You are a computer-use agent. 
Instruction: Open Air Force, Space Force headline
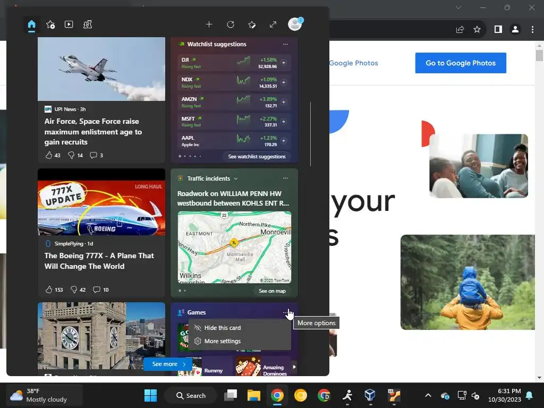click(x=93, y=132)
